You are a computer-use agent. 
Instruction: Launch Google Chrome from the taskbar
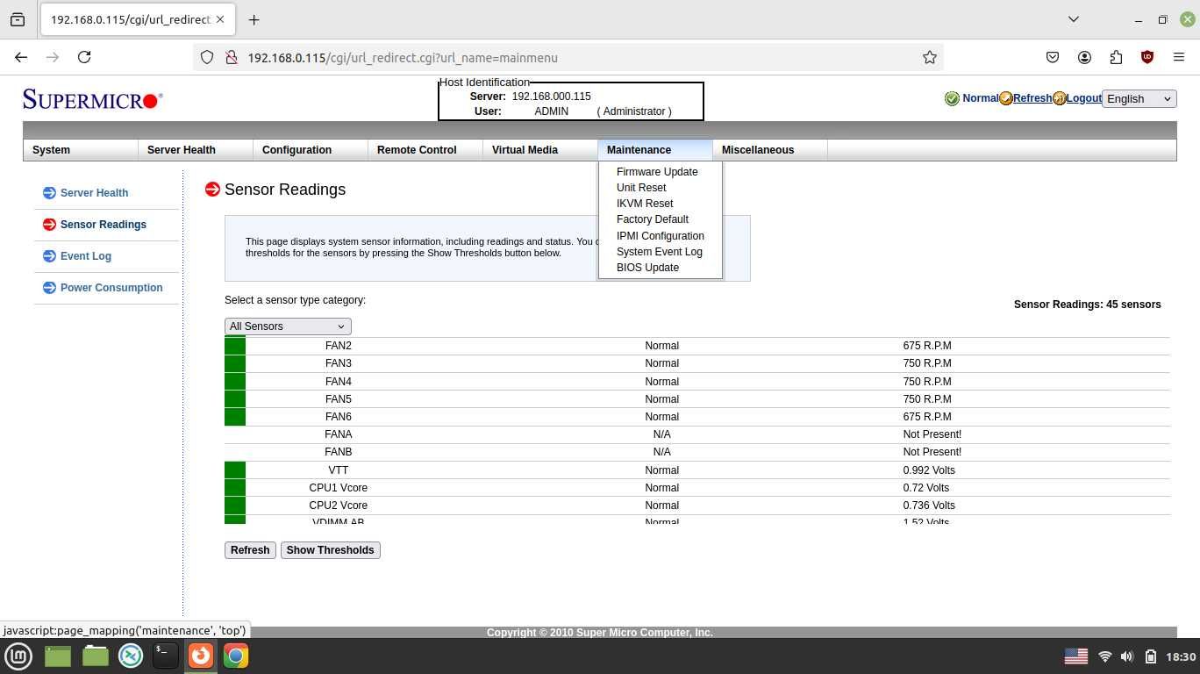pyautogui.click(x=236, y=656)
